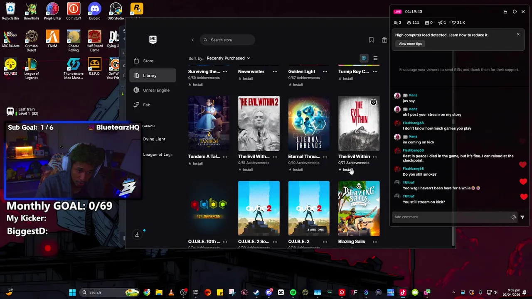The image size is (532, 299).
Task: Click the likes heart count
Action: coord(458,22)
